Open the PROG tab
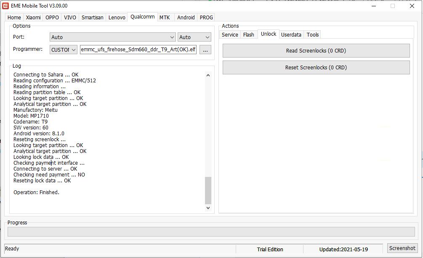The height and width of the screenshot is (258, 423). (206, 18)
